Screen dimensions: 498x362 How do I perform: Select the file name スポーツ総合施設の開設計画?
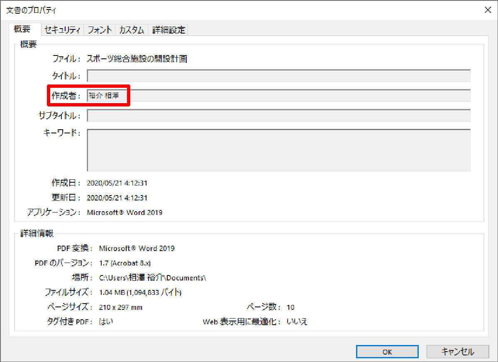coord(137,59)
